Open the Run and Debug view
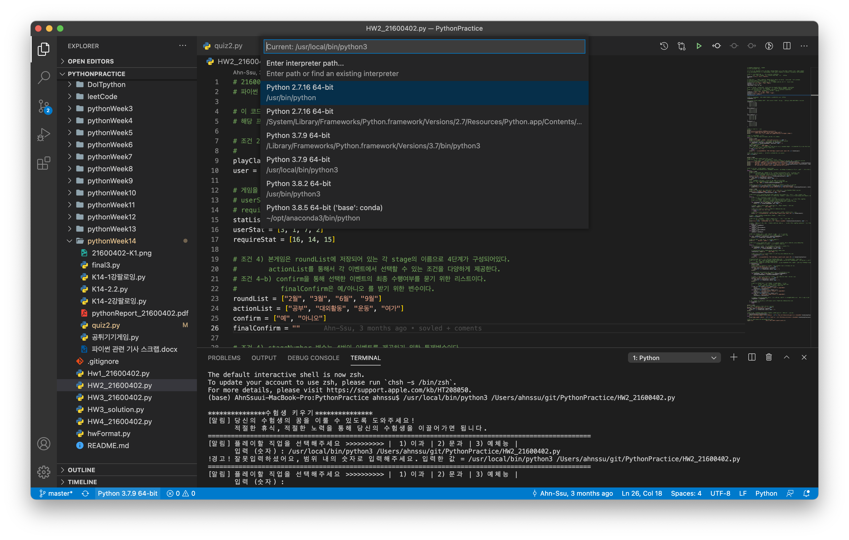The width and height of the screenshot is (849, 540). (44, 134)
